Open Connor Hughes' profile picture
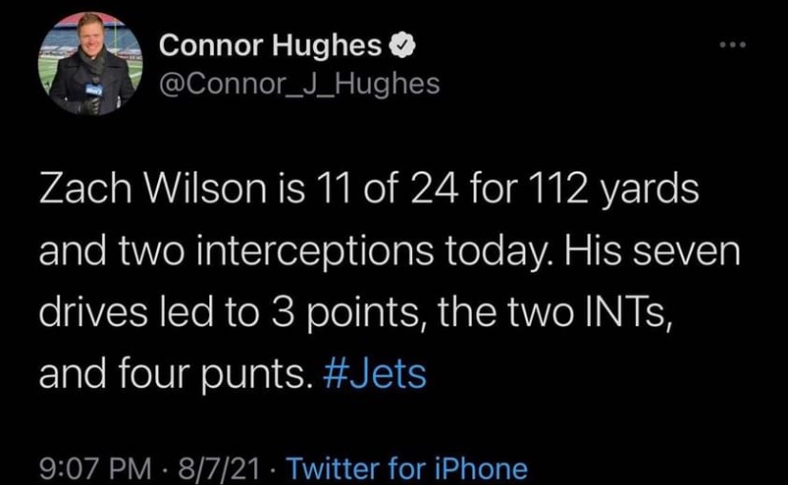788x485 pixels. (x=90, y=65)
